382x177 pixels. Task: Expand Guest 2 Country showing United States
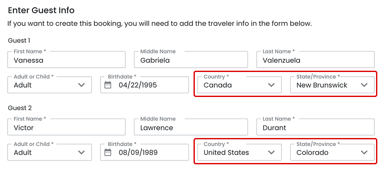pyautogui.click(x=233, y=152)
